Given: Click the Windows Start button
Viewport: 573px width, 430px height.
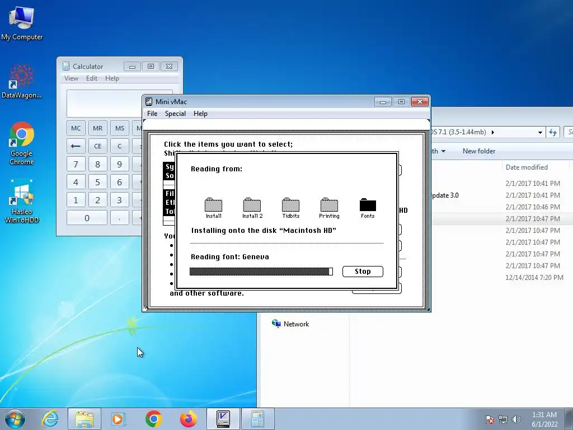Looking at the screenshot, I should pyautogui.click(x=15, y=419).
